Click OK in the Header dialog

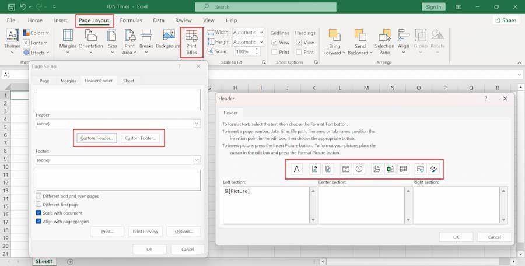click(x=456, y=237)
